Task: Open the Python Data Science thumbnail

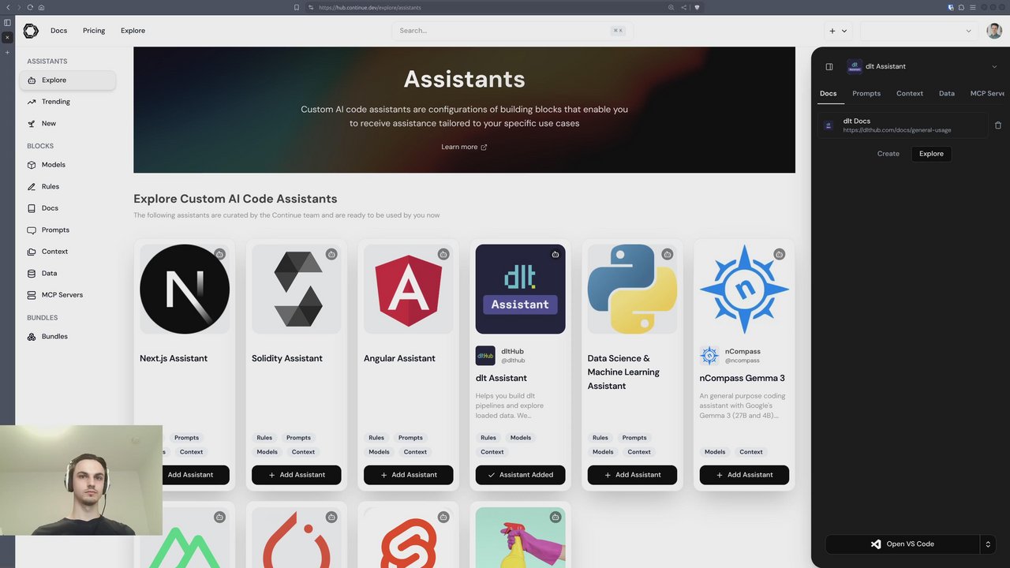Action: click(x=632, y=289)
